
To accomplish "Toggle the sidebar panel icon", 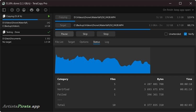I will [4, 10].
